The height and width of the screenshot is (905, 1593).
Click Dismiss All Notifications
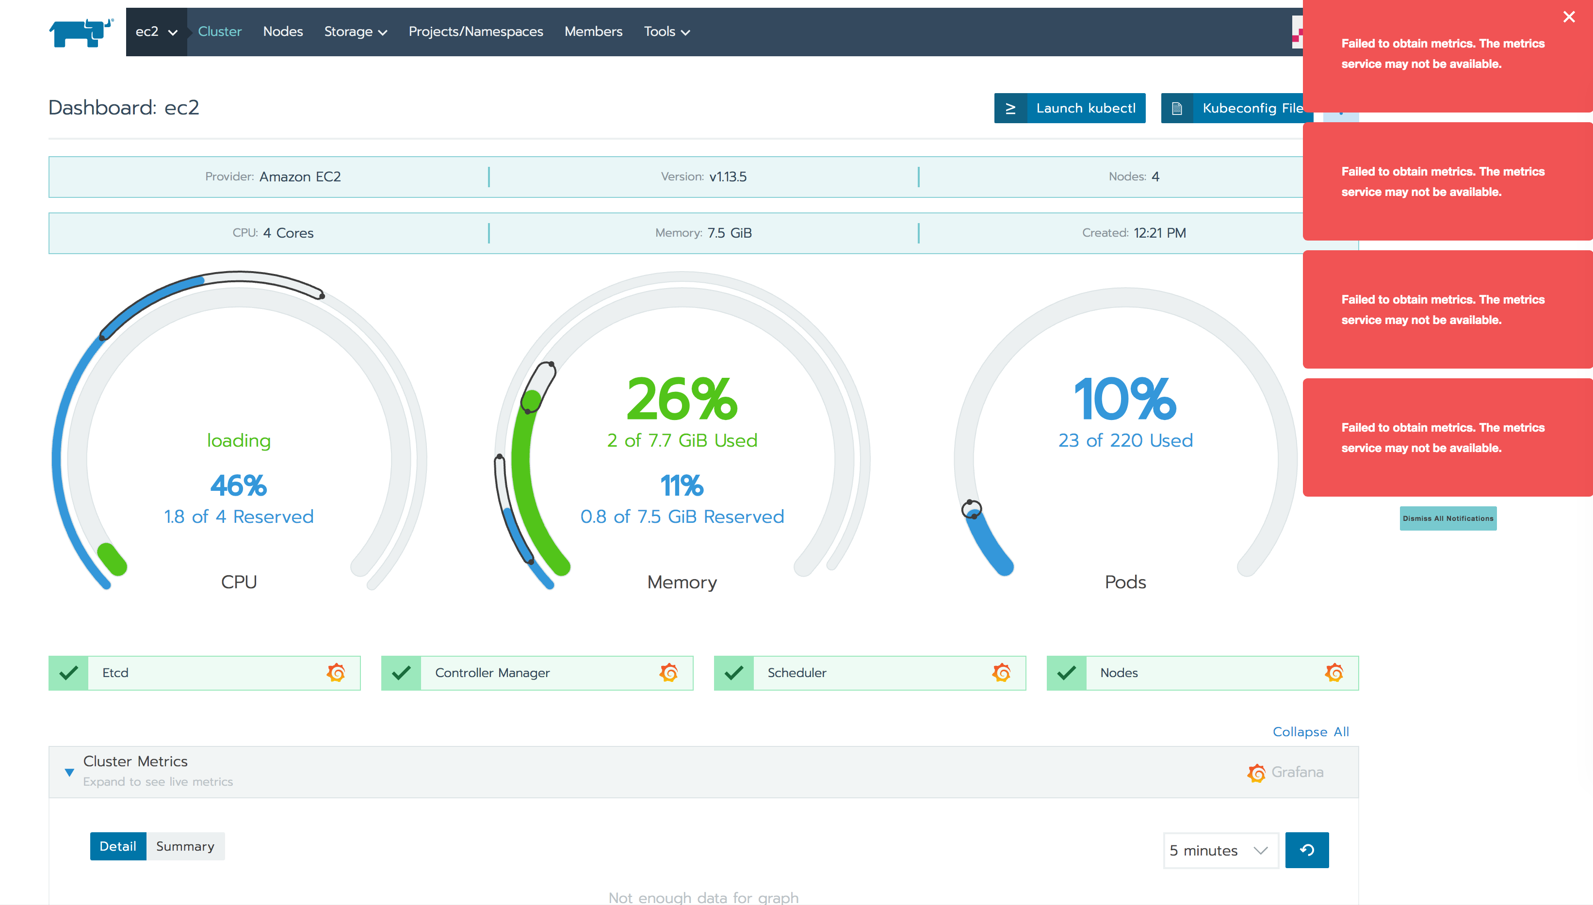coord(1447,518)
